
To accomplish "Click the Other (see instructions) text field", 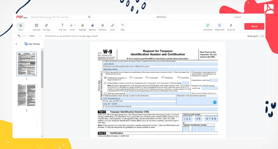I will coord(158,93).
